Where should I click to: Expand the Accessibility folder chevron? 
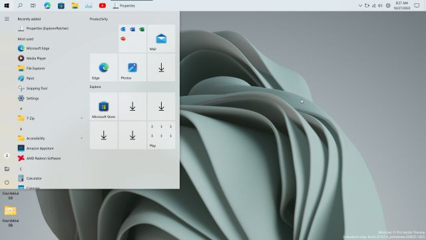(x=81, y=138)
